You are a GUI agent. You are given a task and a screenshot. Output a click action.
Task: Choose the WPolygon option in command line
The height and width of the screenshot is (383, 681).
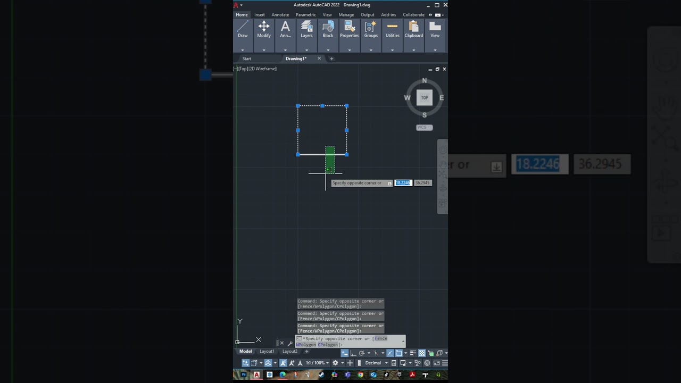coord(306,345)
